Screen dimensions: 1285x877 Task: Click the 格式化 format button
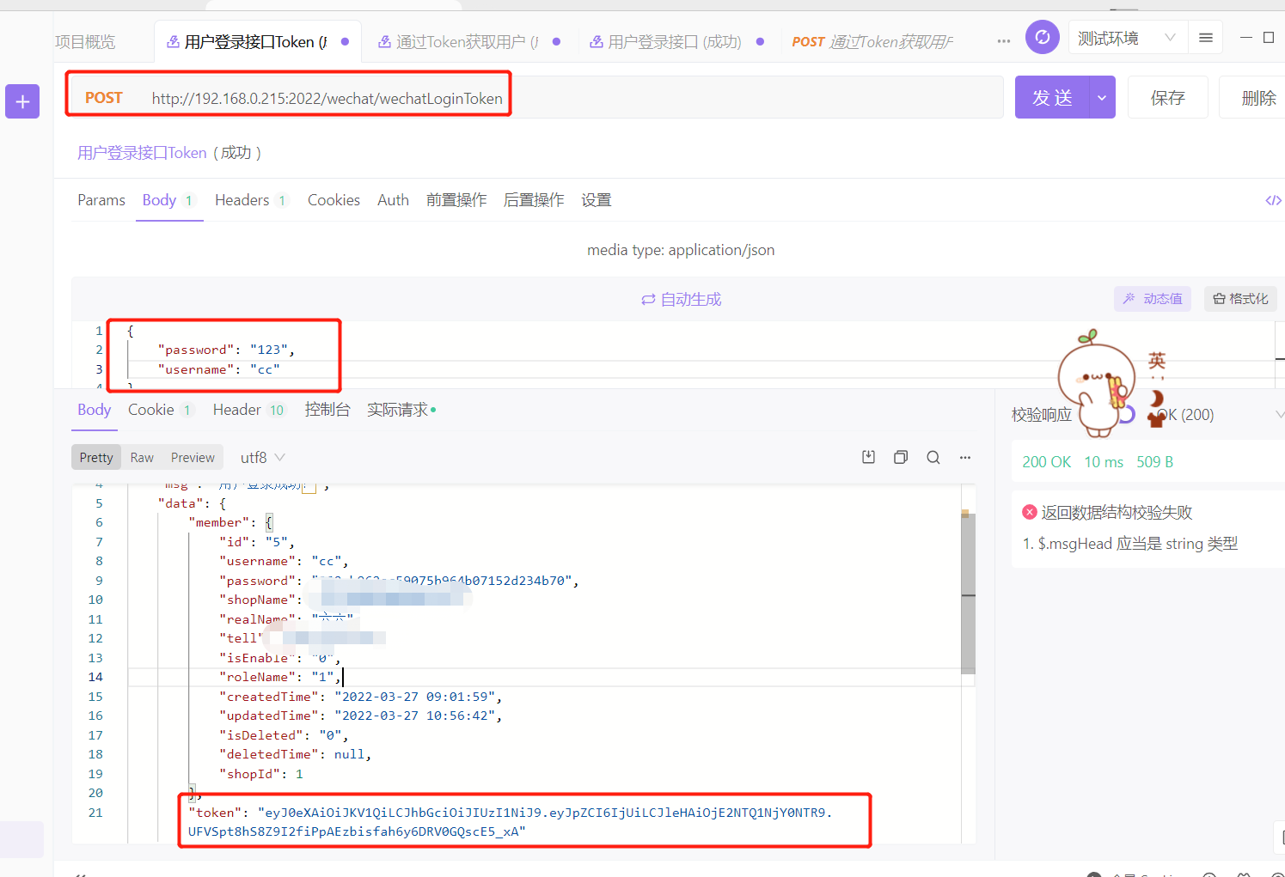(1240, 298)
